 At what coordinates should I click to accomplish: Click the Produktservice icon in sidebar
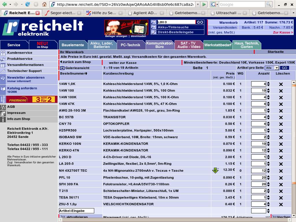pyautogui.click(x=3, y=59)
